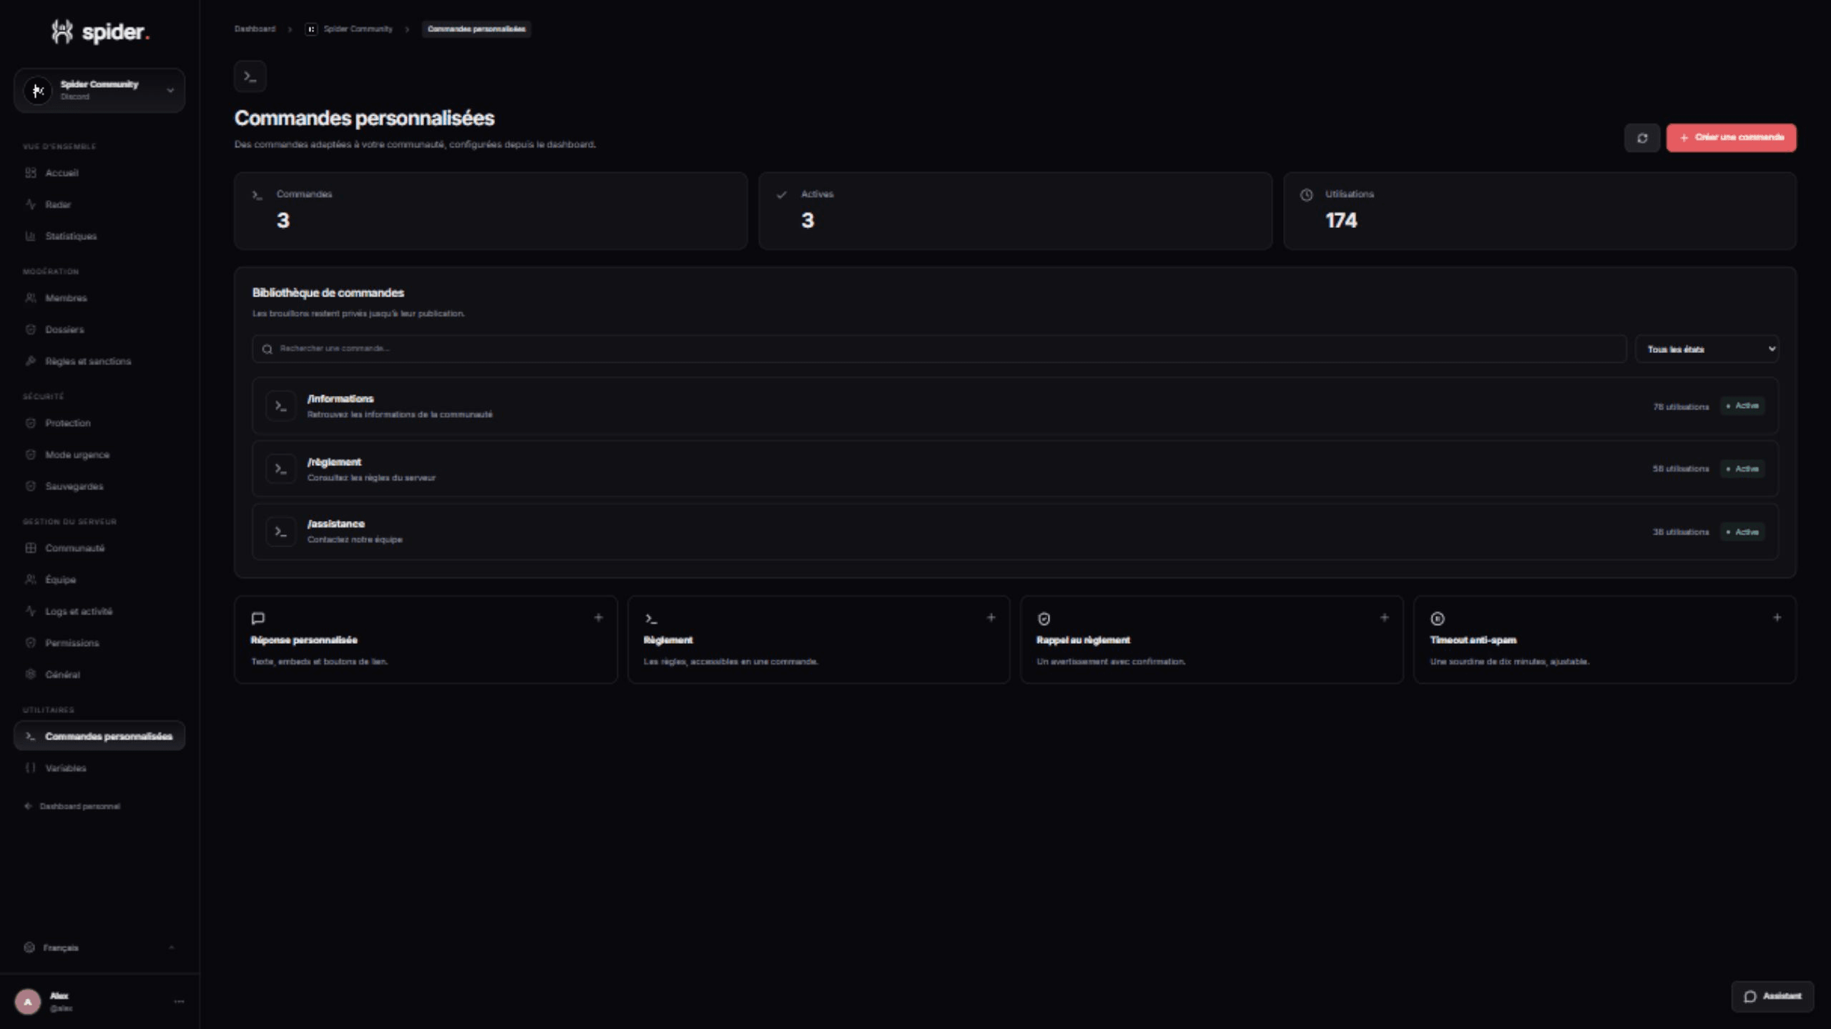Focus the Rechercher une commande field
The image size is (1831, 1029).
pyautogui.click(x=939, y=349)
